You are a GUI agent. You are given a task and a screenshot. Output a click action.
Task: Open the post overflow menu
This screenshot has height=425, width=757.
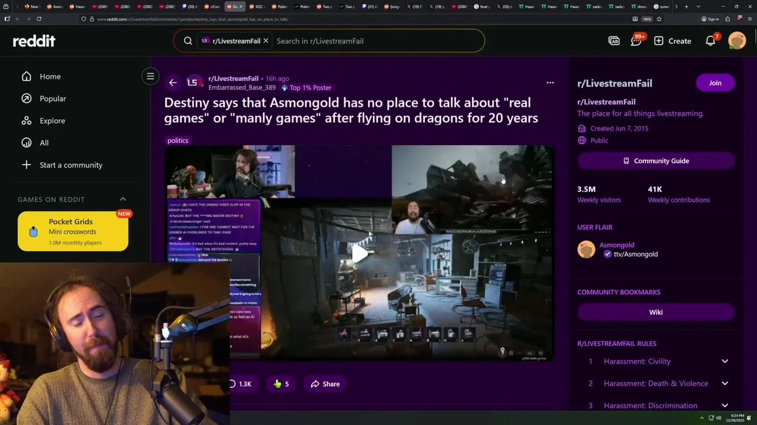(550, 83)
